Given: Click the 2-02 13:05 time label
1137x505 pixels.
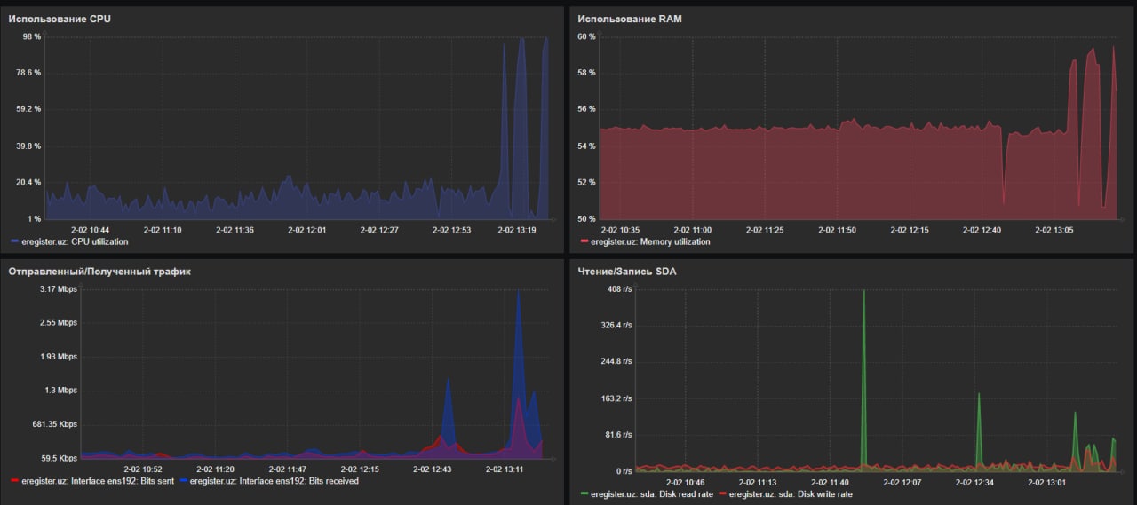Looking at the screenshot, I should pos(1054,230).
